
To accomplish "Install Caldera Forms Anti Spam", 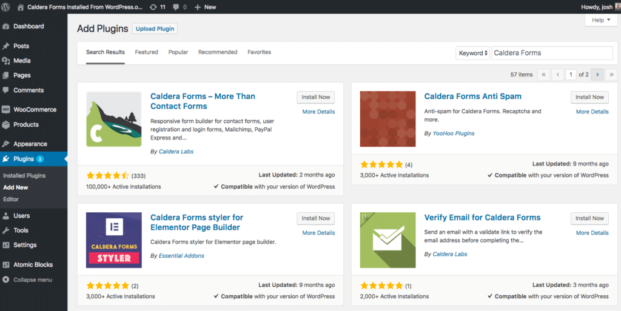I will pyautogui.click(x=589, y=98).
